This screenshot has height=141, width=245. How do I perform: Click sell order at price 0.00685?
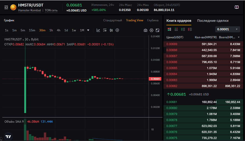[203, 68]
